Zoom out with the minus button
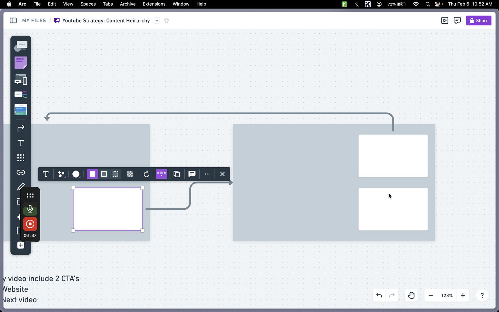 coord(431,295)
